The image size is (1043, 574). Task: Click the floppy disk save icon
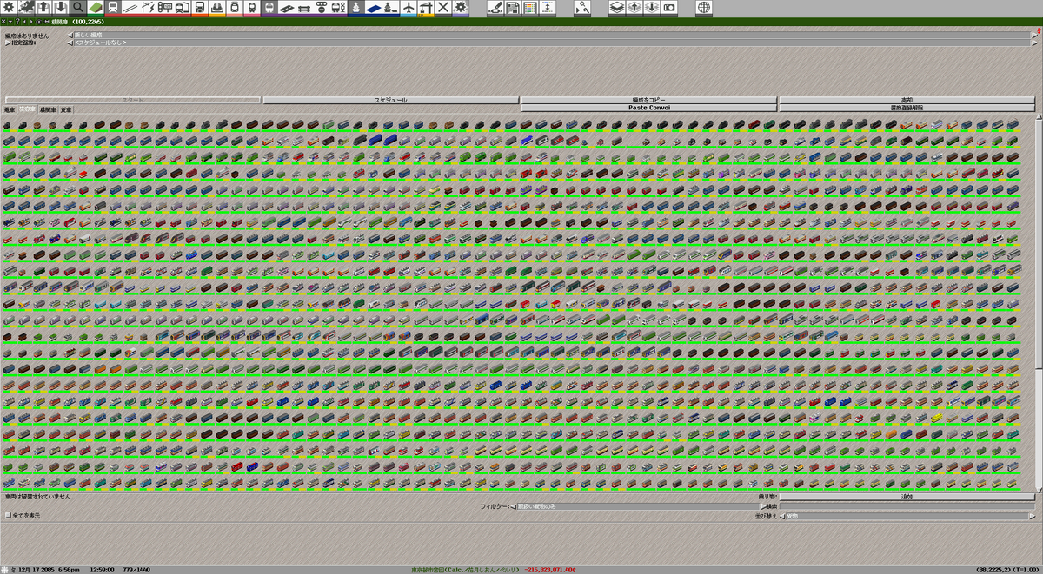click(513, 9)
